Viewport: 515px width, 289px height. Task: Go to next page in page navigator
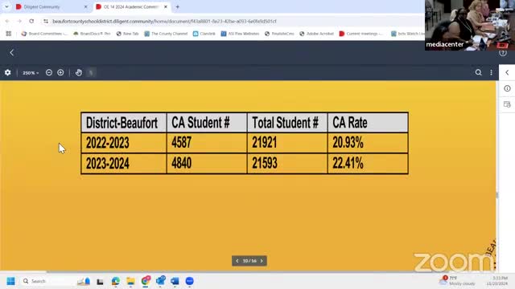tap(262, 261)
